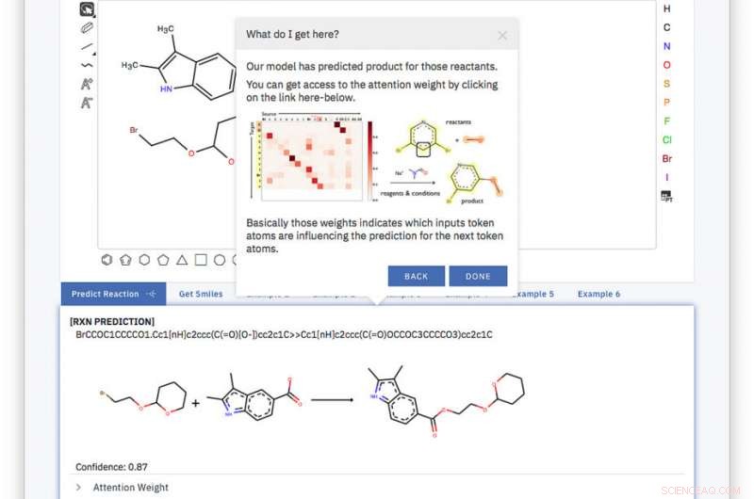Open the Example 6 tab
This screenshot has width=754, height=499.
coord(598,294)
